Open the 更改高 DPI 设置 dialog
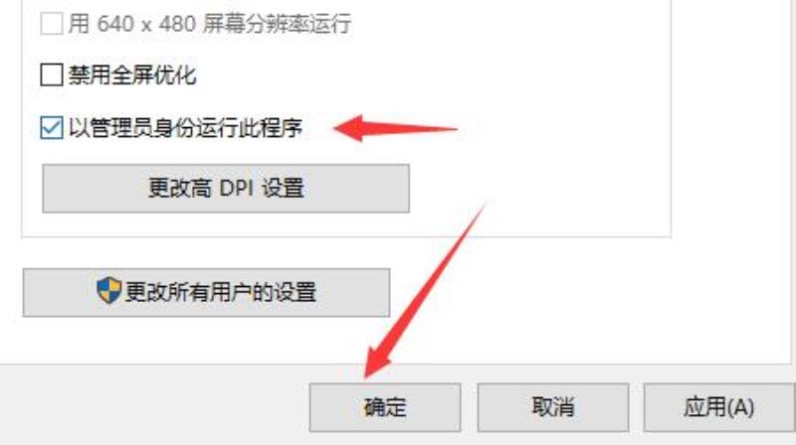Viewport: 796px width, 445px height. tap(226, 188)
